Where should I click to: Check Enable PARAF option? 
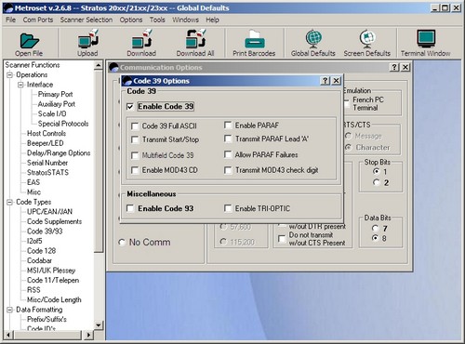point(228,126)
